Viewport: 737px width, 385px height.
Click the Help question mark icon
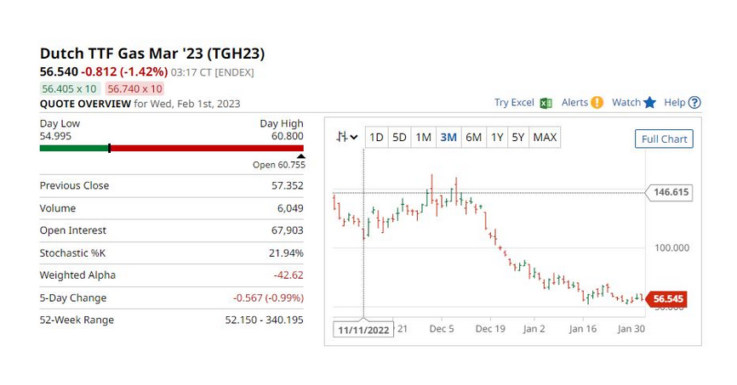[694, 103]
